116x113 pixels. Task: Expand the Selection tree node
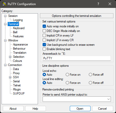click(10, 57)
